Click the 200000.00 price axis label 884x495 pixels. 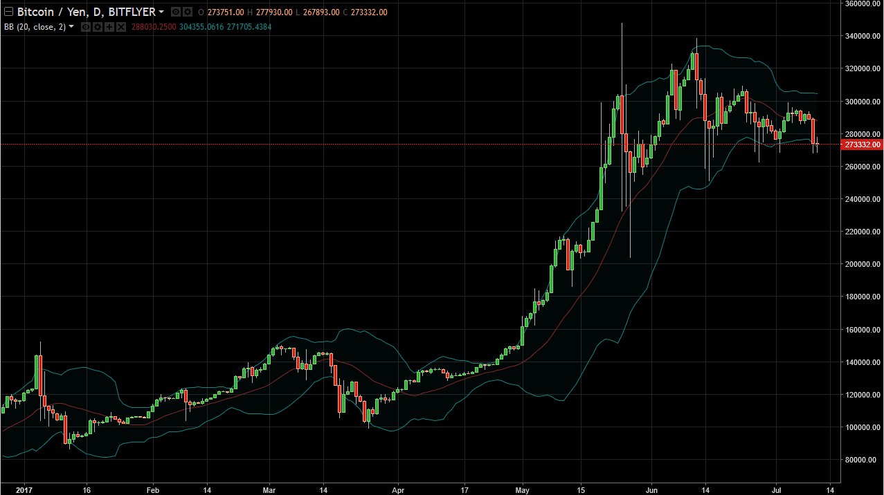862,264
